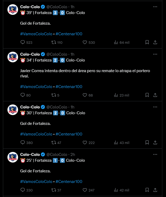Open more options on 34' tweet

pyautogui.click(x=155, y=54)
